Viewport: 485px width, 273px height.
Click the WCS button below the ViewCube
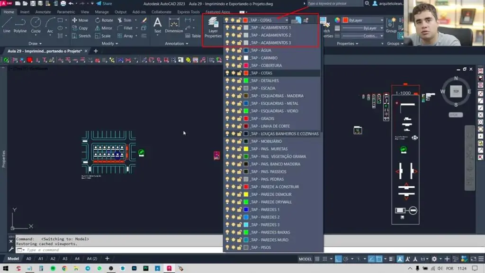click(x=456, y=115)
